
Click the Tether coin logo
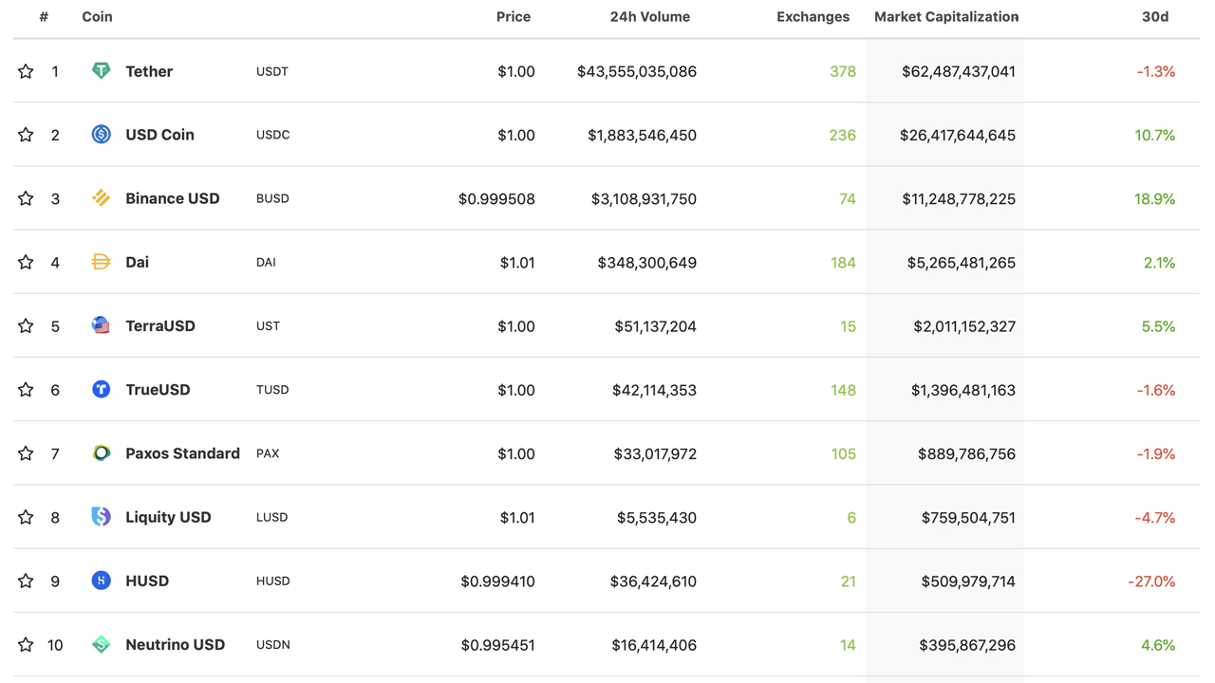[x=101, y=71]
